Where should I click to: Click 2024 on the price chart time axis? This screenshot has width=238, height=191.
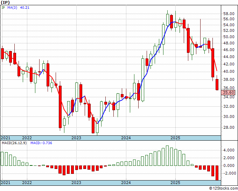pyautogui.click(x=126, y=138)
